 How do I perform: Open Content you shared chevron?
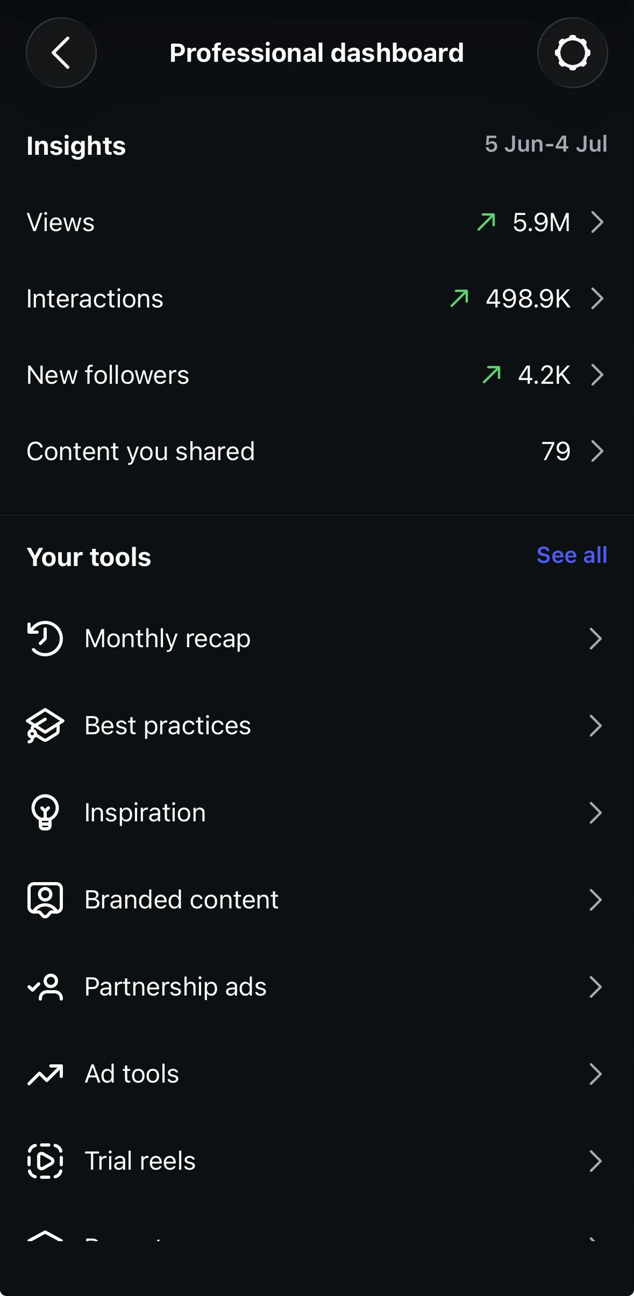coord(597,451)
